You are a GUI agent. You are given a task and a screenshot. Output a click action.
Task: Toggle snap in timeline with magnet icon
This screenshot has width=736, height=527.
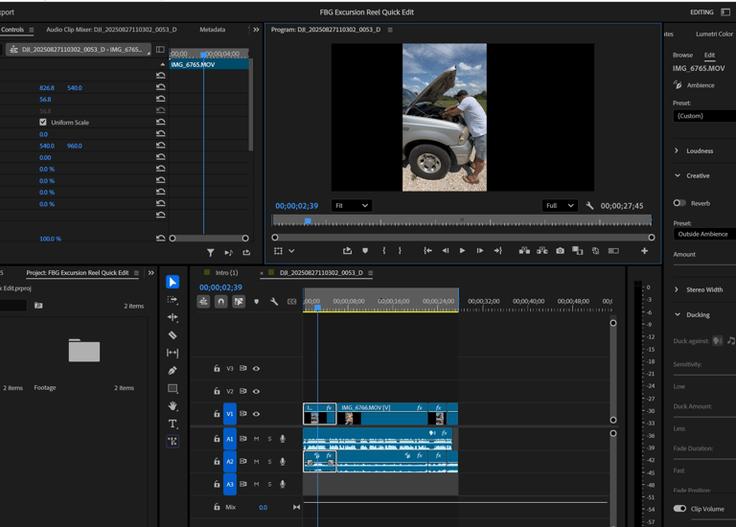(x=220, y=302)
